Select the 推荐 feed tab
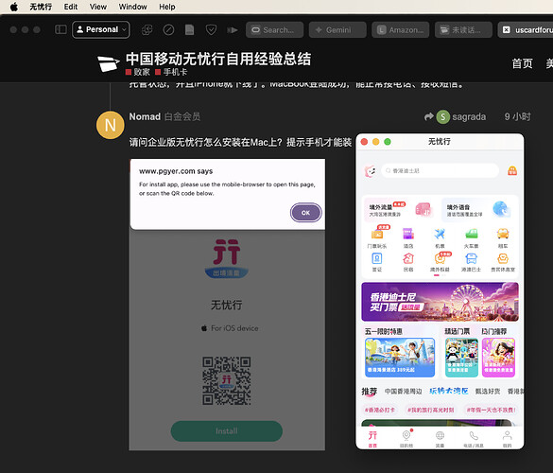This screenshot has width=553, height=473. (370, 392)
